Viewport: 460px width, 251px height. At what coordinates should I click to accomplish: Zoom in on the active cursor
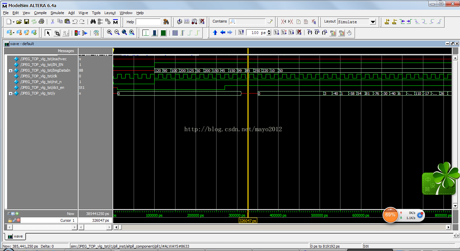(x=132, y=33)
